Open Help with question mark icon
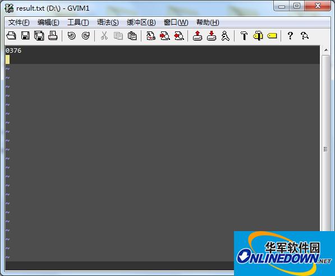This screenshot has width=335, height=276. (290, 36)
